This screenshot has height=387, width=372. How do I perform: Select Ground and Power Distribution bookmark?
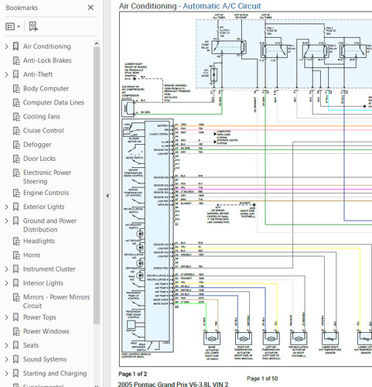click(x=50, y=225)
